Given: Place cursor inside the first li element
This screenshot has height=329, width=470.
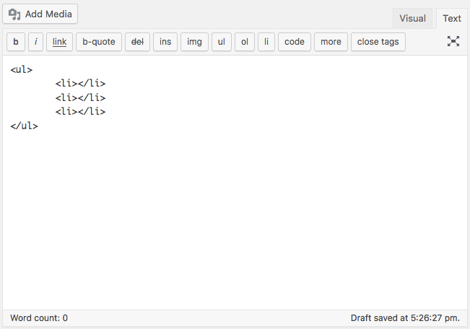Looking at the screenshot, I should (x=78, y=83).
